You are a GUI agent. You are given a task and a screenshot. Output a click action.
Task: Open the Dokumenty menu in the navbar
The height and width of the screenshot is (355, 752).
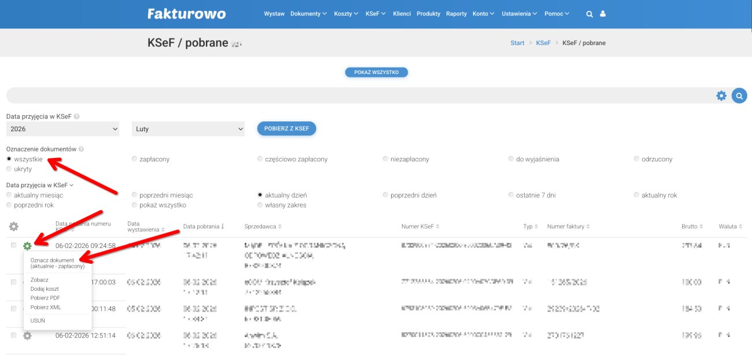pos(307,13)
